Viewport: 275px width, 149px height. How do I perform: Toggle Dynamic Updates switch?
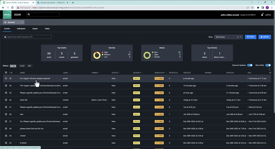click(250, 65)
